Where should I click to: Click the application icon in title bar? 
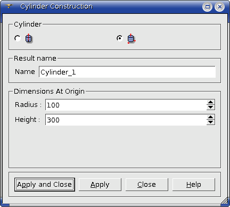tap(9, 6)
